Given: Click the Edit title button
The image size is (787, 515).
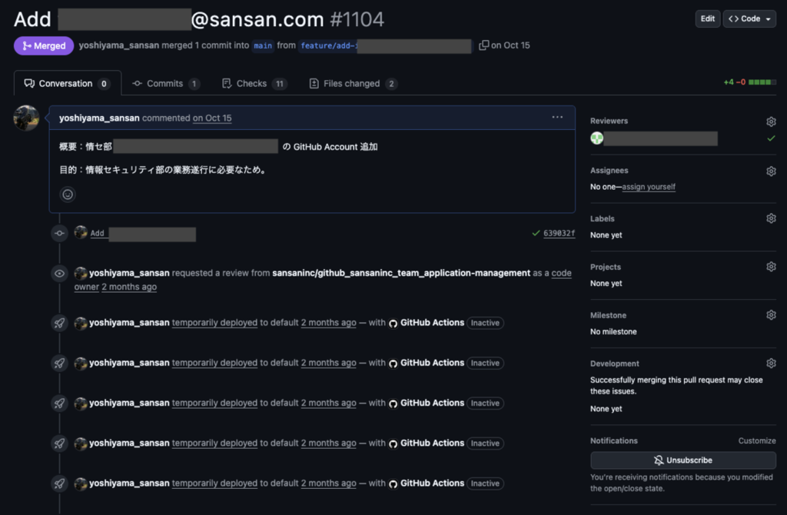Looking at the screenshot, I should point(708,18).
